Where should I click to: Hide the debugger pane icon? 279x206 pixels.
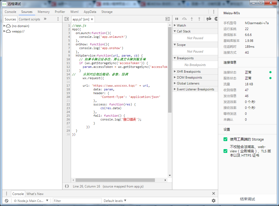click(x=168, y=19)
